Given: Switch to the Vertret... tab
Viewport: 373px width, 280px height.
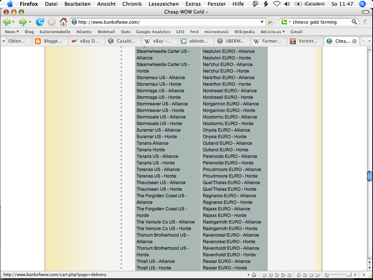Looking at the screenshot, I should click(x=305, y=41).
